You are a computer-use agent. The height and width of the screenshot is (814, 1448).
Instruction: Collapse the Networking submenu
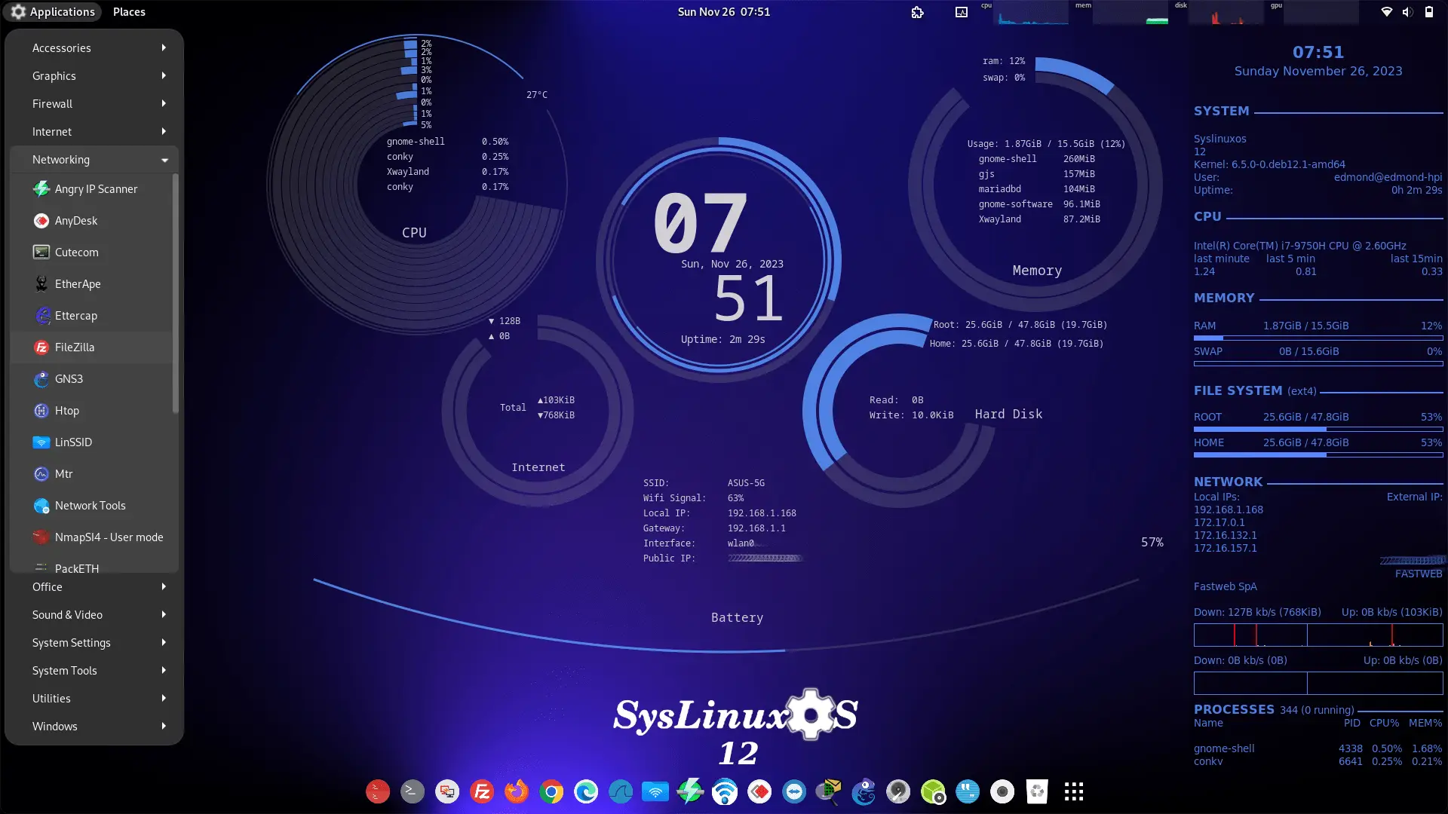(94, 159)
